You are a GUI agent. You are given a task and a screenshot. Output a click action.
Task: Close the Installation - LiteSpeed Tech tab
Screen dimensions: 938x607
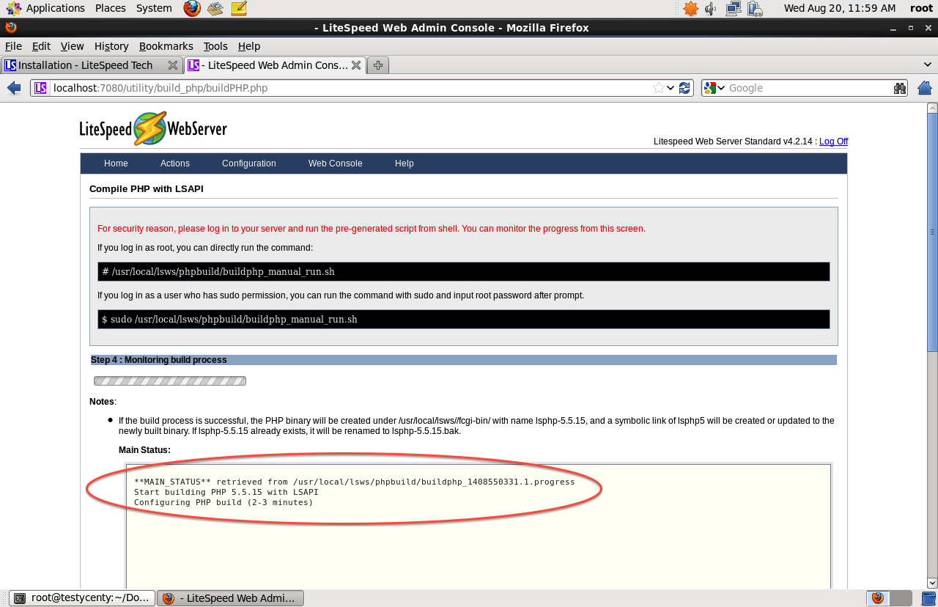(173, 65)
